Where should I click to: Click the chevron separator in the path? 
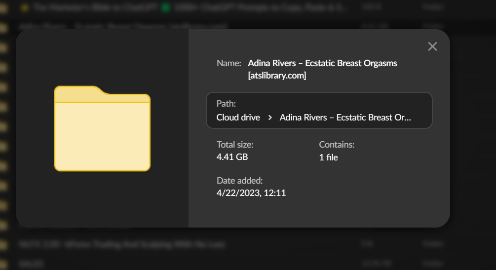[270, 117]
